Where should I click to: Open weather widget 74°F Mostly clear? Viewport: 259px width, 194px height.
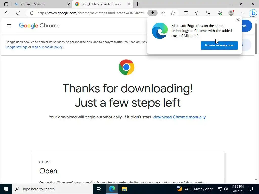[x=195, y=189]
